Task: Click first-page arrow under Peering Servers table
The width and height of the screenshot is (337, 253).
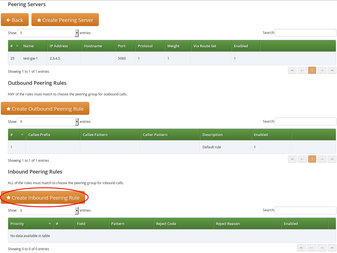Action: (292, 70)
